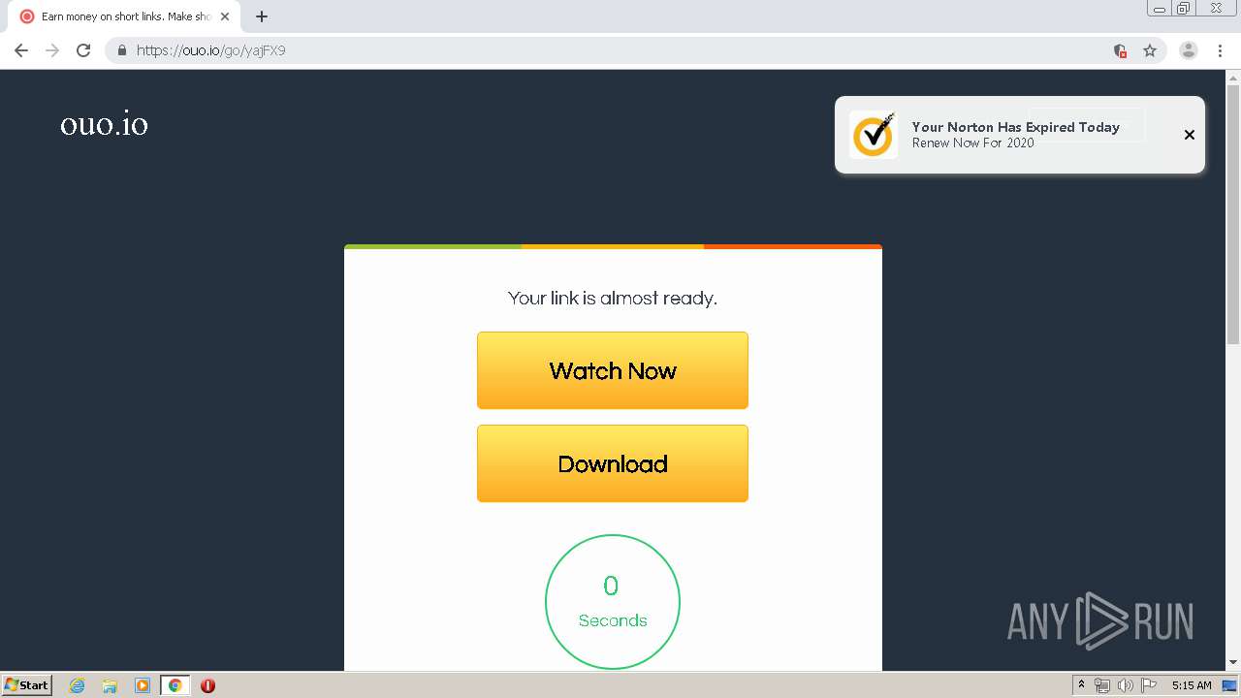
Task: Click the browser Forward arrow
Action: (52, 50)
